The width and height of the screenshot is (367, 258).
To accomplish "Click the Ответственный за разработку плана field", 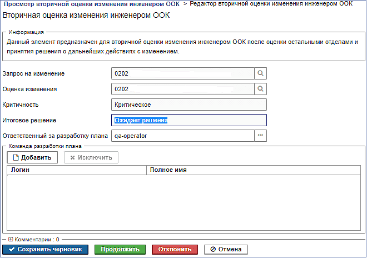I will (x=183, y=136).
